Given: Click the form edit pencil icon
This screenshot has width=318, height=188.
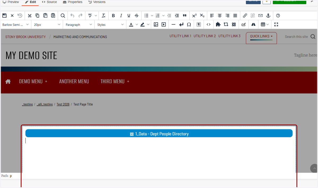Looking at the screenshot, I should click(x=244, y=24).
